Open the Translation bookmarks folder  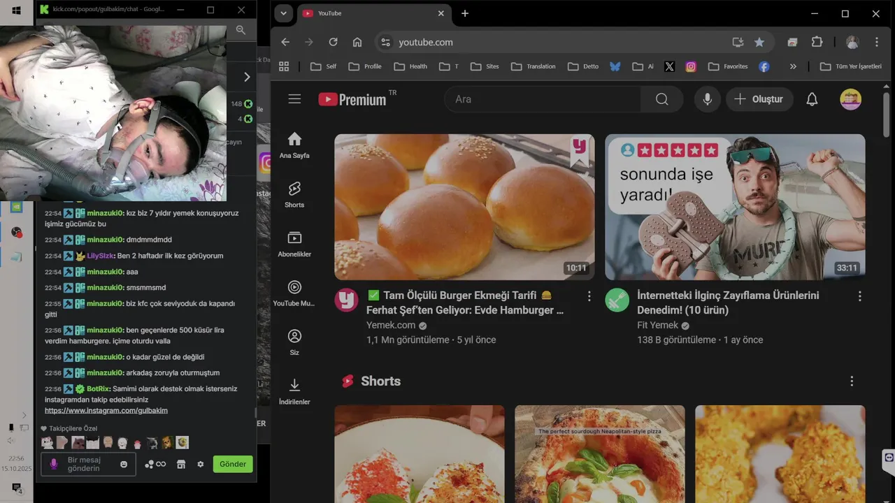tap(534, 66)
